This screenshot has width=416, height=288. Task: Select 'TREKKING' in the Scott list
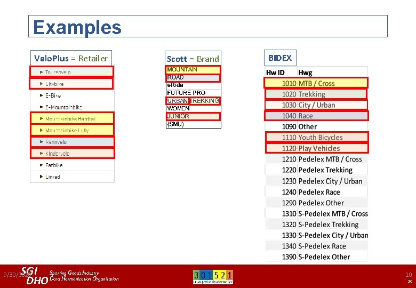coord(205,101)
